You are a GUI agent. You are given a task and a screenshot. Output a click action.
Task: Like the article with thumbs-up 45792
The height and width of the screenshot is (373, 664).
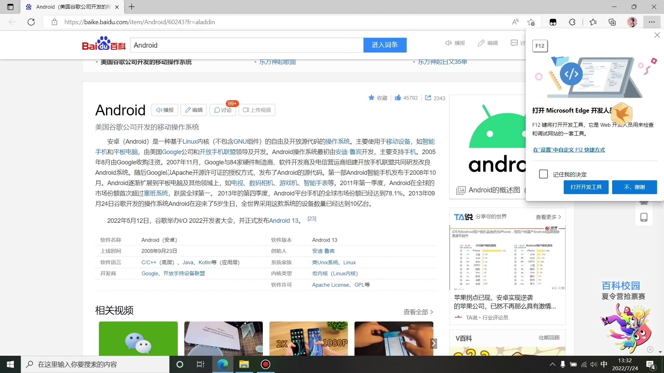pos(398,98)
